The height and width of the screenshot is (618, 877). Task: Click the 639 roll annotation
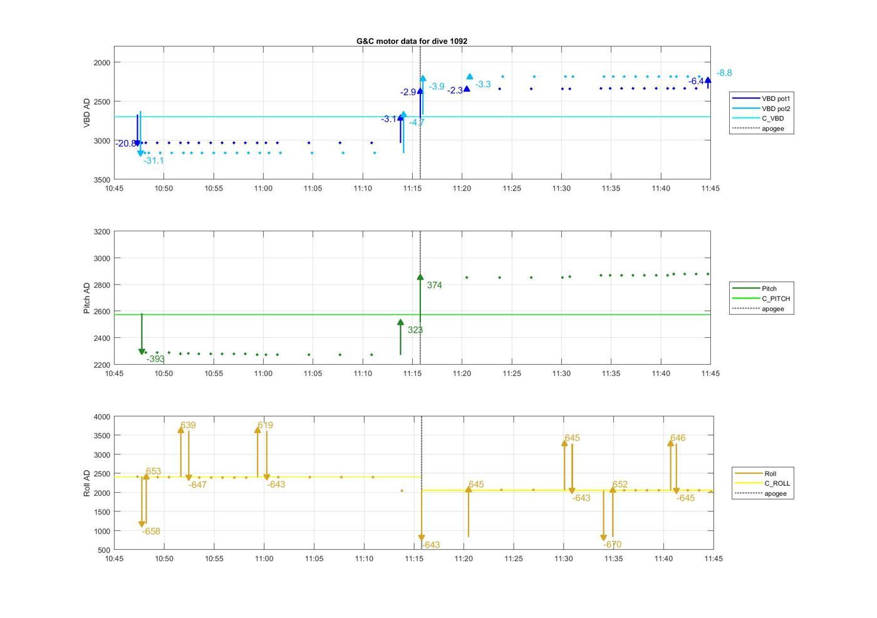tap(188, 425)
